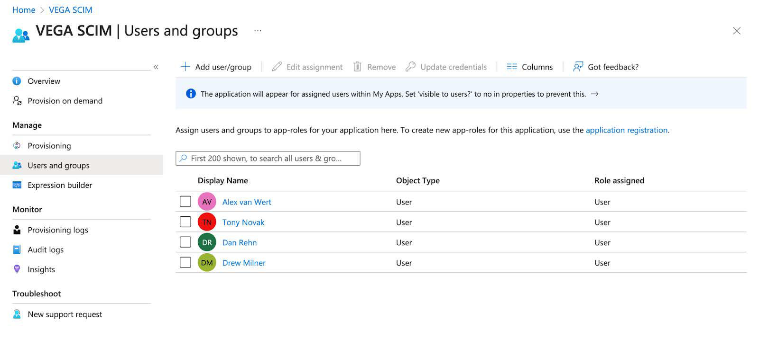Check the box for Tony Novak
Viewport: 759px width, 356px height.
tap(185, 222)
